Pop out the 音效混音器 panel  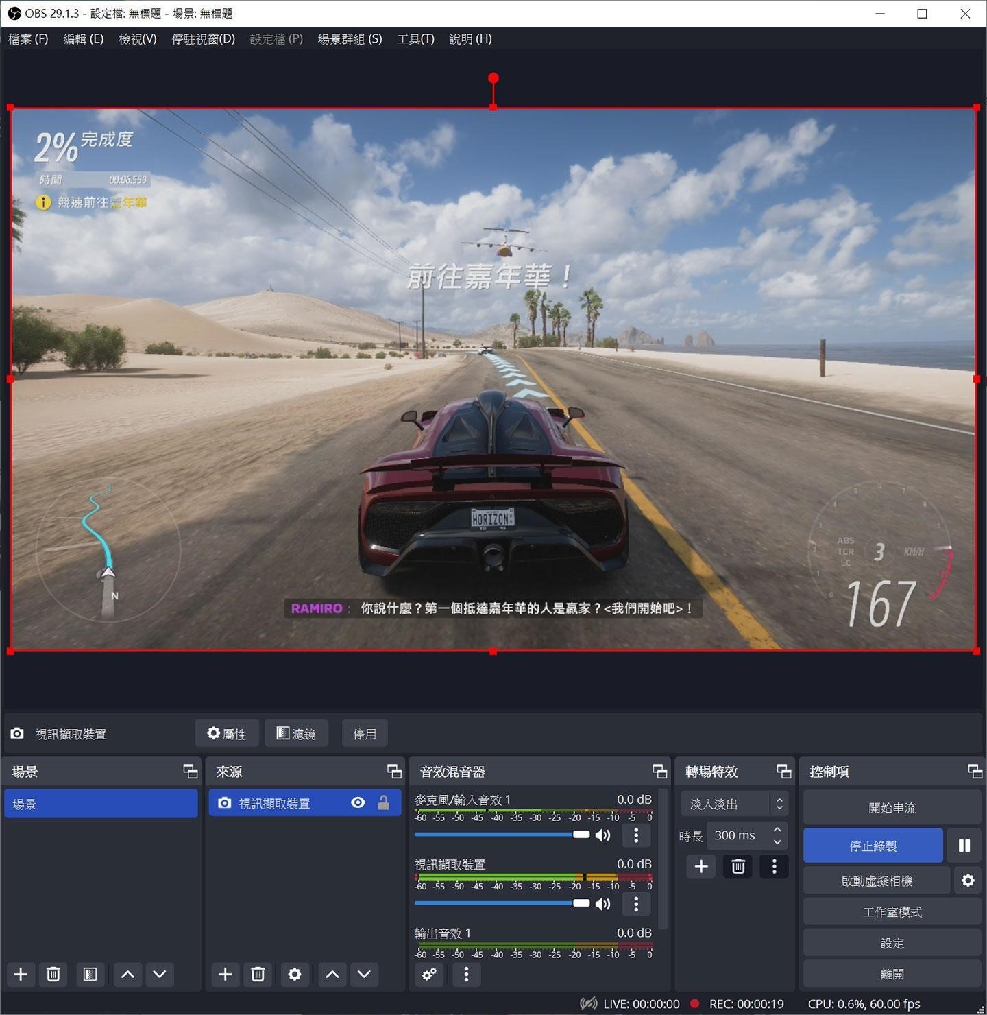(660, 772)
